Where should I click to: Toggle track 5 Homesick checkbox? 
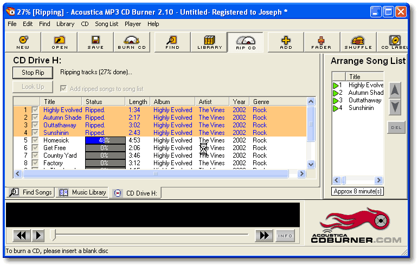point(35,140)
